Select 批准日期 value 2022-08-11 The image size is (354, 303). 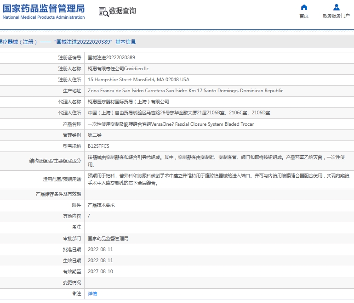(100, 249)
